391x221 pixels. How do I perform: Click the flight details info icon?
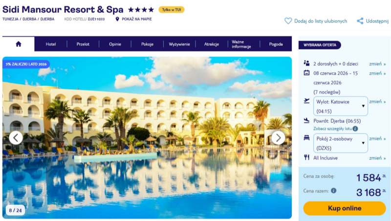(355, 129)
